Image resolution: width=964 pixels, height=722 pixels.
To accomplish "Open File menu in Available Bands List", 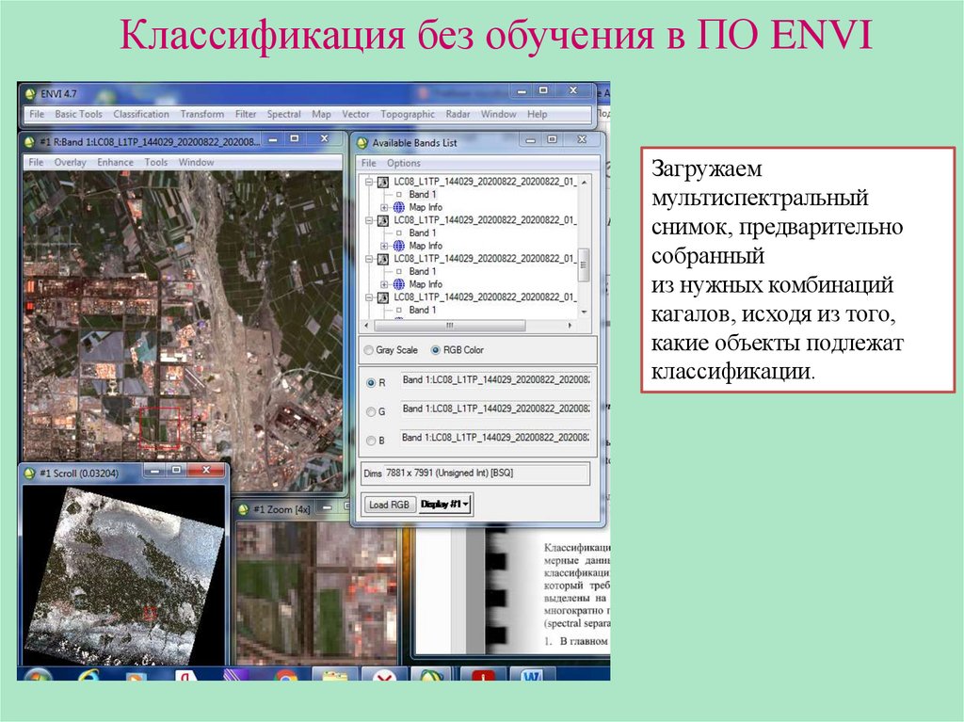I will click(368, 164).
